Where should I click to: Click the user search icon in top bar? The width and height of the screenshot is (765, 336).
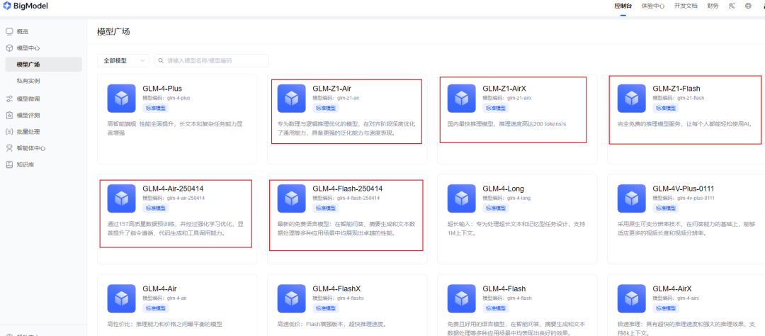[731, 6]
